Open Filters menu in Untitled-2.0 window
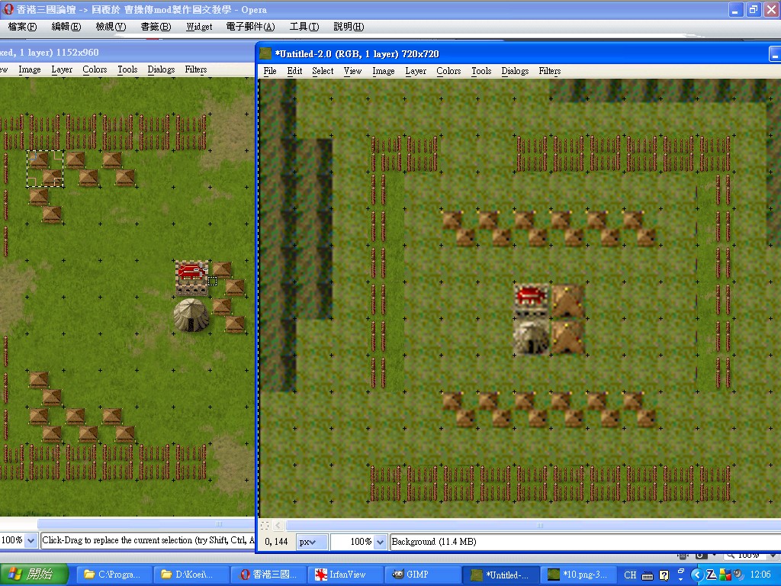This screenshot has width=781, height=586. 550,71
